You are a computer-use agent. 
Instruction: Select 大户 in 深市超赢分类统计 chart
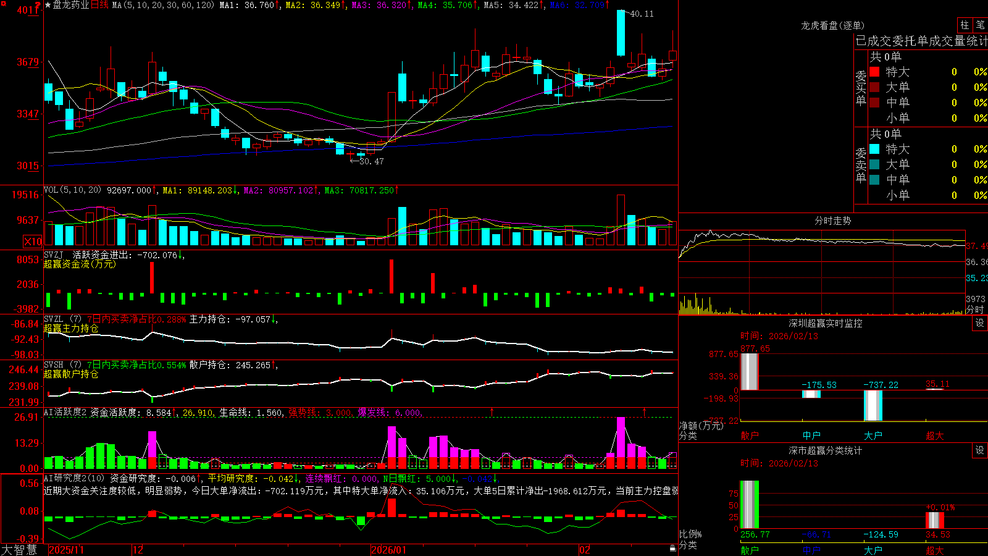click(x=873, y=550)
